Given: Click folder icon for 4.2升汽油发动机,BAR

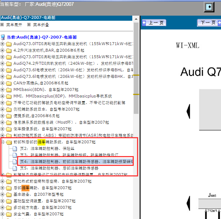Looking at the screenshot, I should click(x=9, y=50).
